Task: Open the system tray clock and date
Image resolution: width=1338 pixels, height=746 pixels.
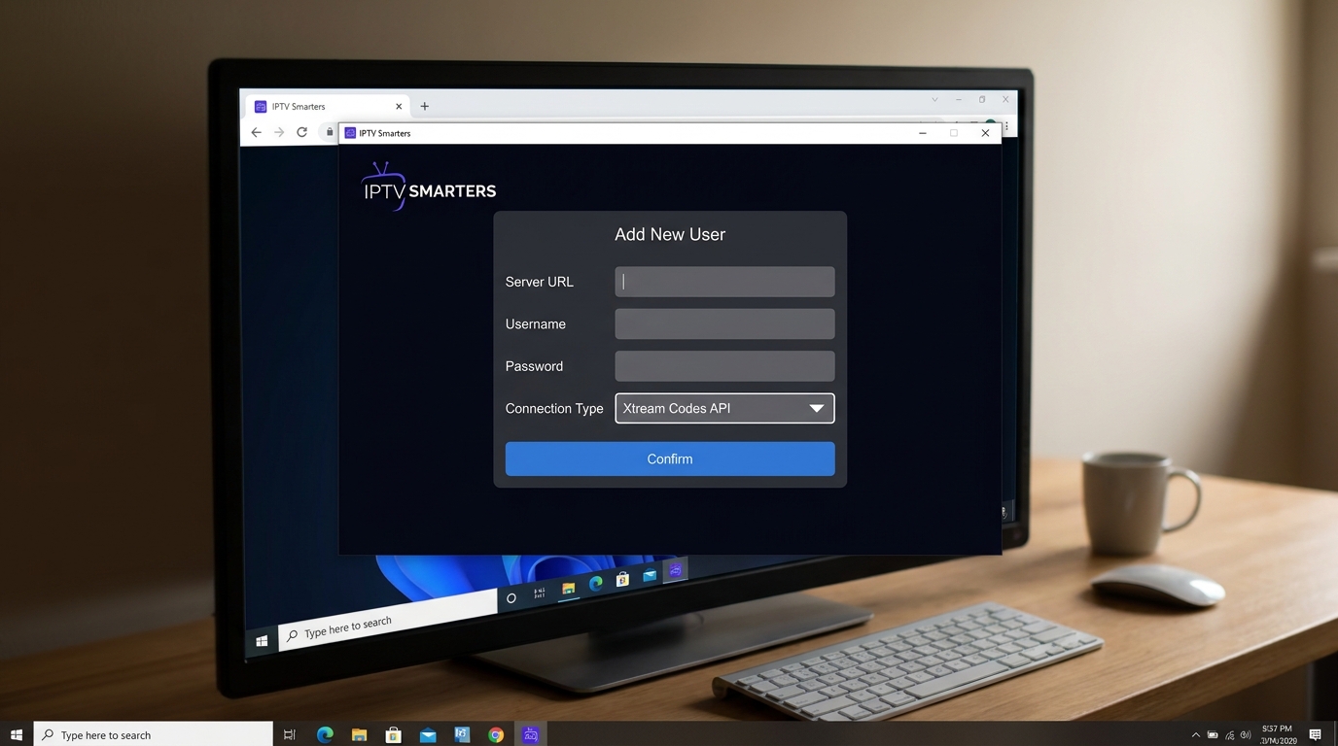Action: coord(1278,734)
